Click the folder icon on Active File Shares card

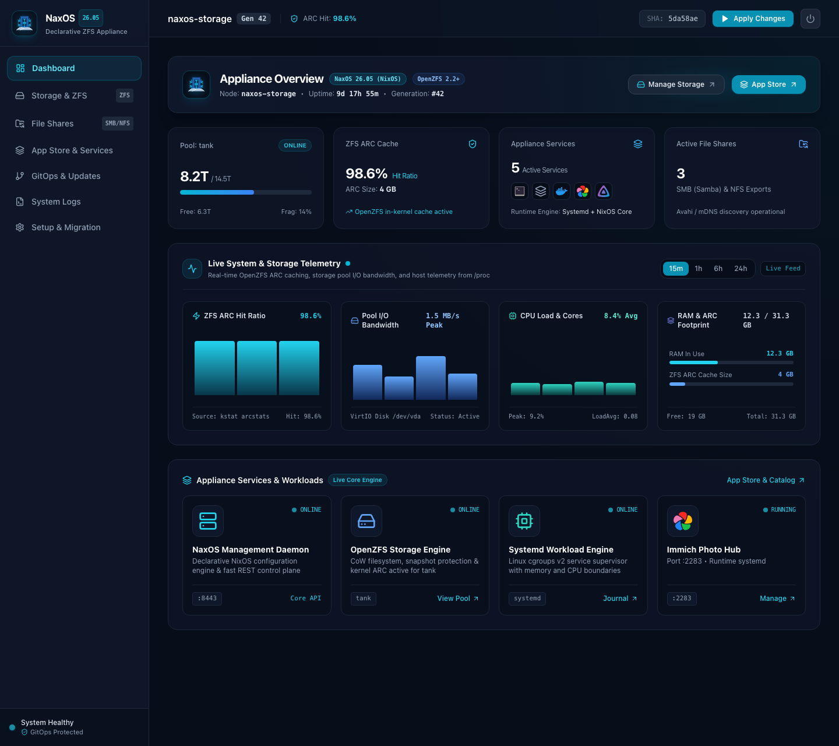[803, 144]
